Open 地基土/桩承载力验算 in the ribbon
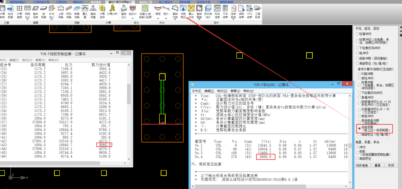 pyautogui.click(x=145, y=12)
